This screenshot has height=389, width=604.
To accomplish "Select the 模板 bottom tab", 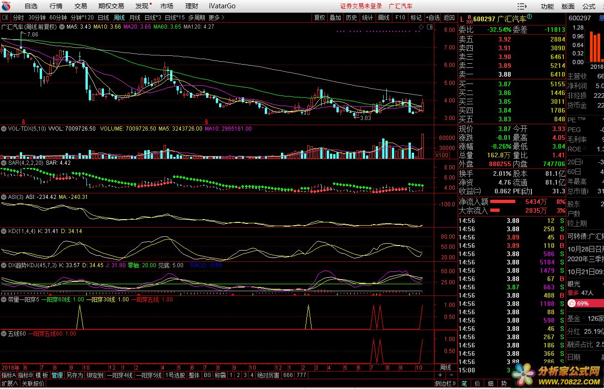I will (x=42, y=376).
